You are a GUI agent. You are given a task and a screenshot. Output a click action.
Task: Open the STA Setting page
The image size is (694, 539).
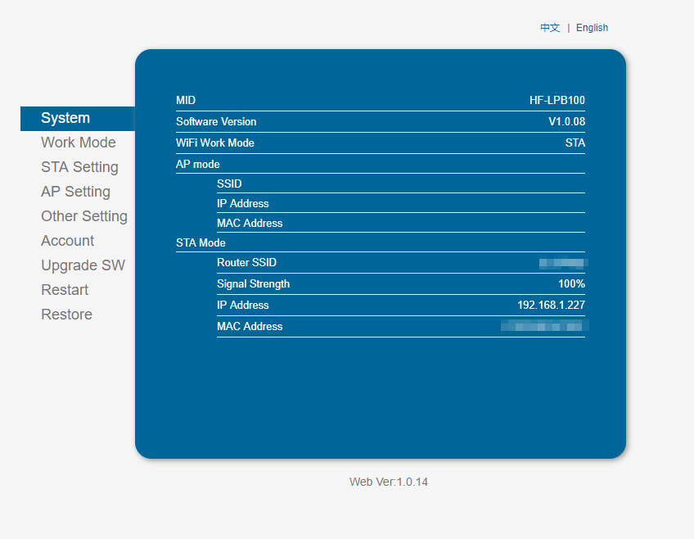coord(79,167)
